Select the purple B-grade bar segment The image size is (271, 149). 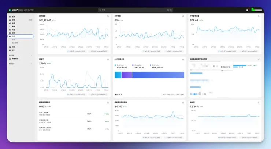(x=127, y=75)
